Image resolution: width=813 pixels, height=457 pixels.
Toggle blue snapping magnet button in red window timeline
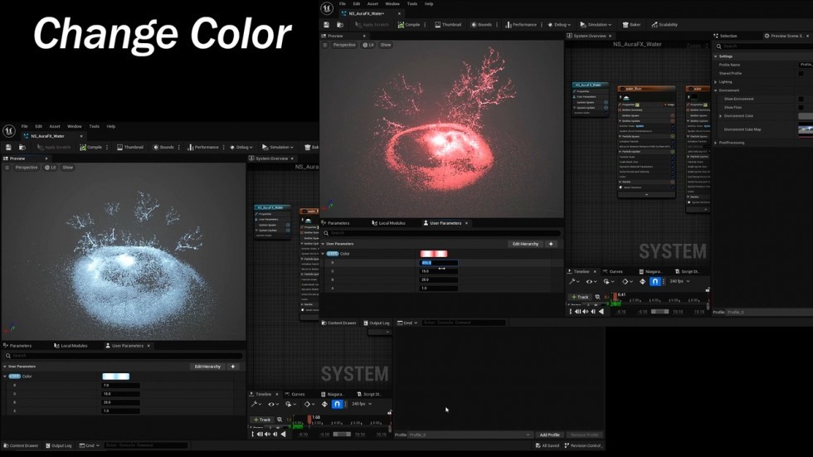click(655, 281)
